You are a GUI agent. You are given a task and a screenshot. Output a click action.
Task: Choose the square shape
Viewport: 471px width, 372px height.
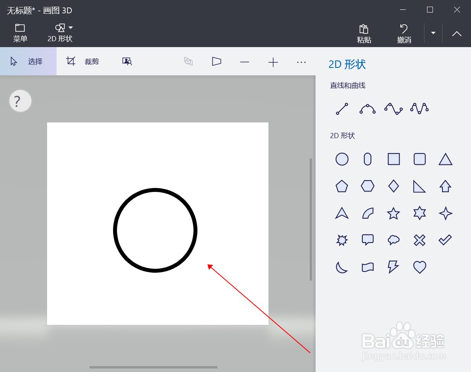(x=394, y=159)
